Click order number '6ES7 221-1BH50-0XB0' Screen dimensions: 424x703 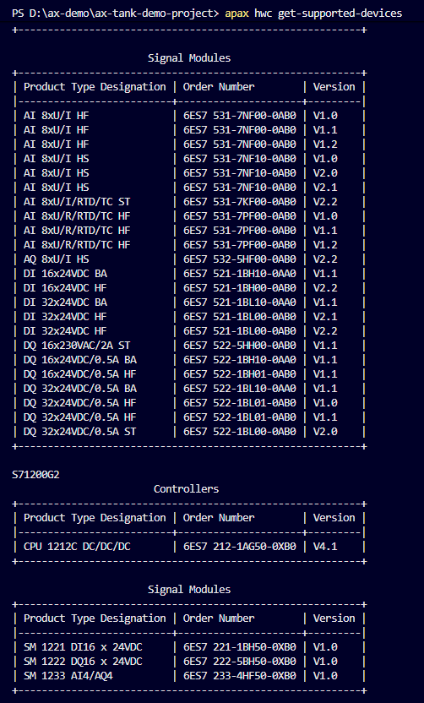[239, 647]
